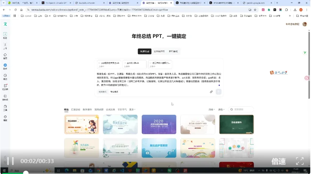
Task: Enter fullscreen with the video expand icon
Action: click(x=300, y=161)
